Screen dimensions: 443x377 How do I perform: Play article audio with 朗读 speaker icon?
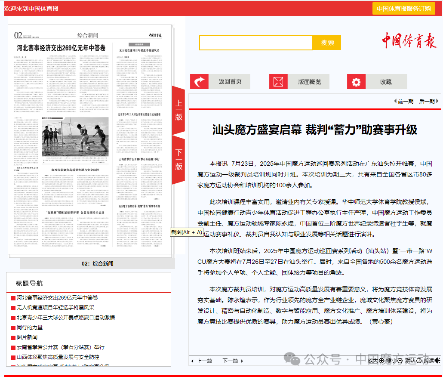(437, 361)
